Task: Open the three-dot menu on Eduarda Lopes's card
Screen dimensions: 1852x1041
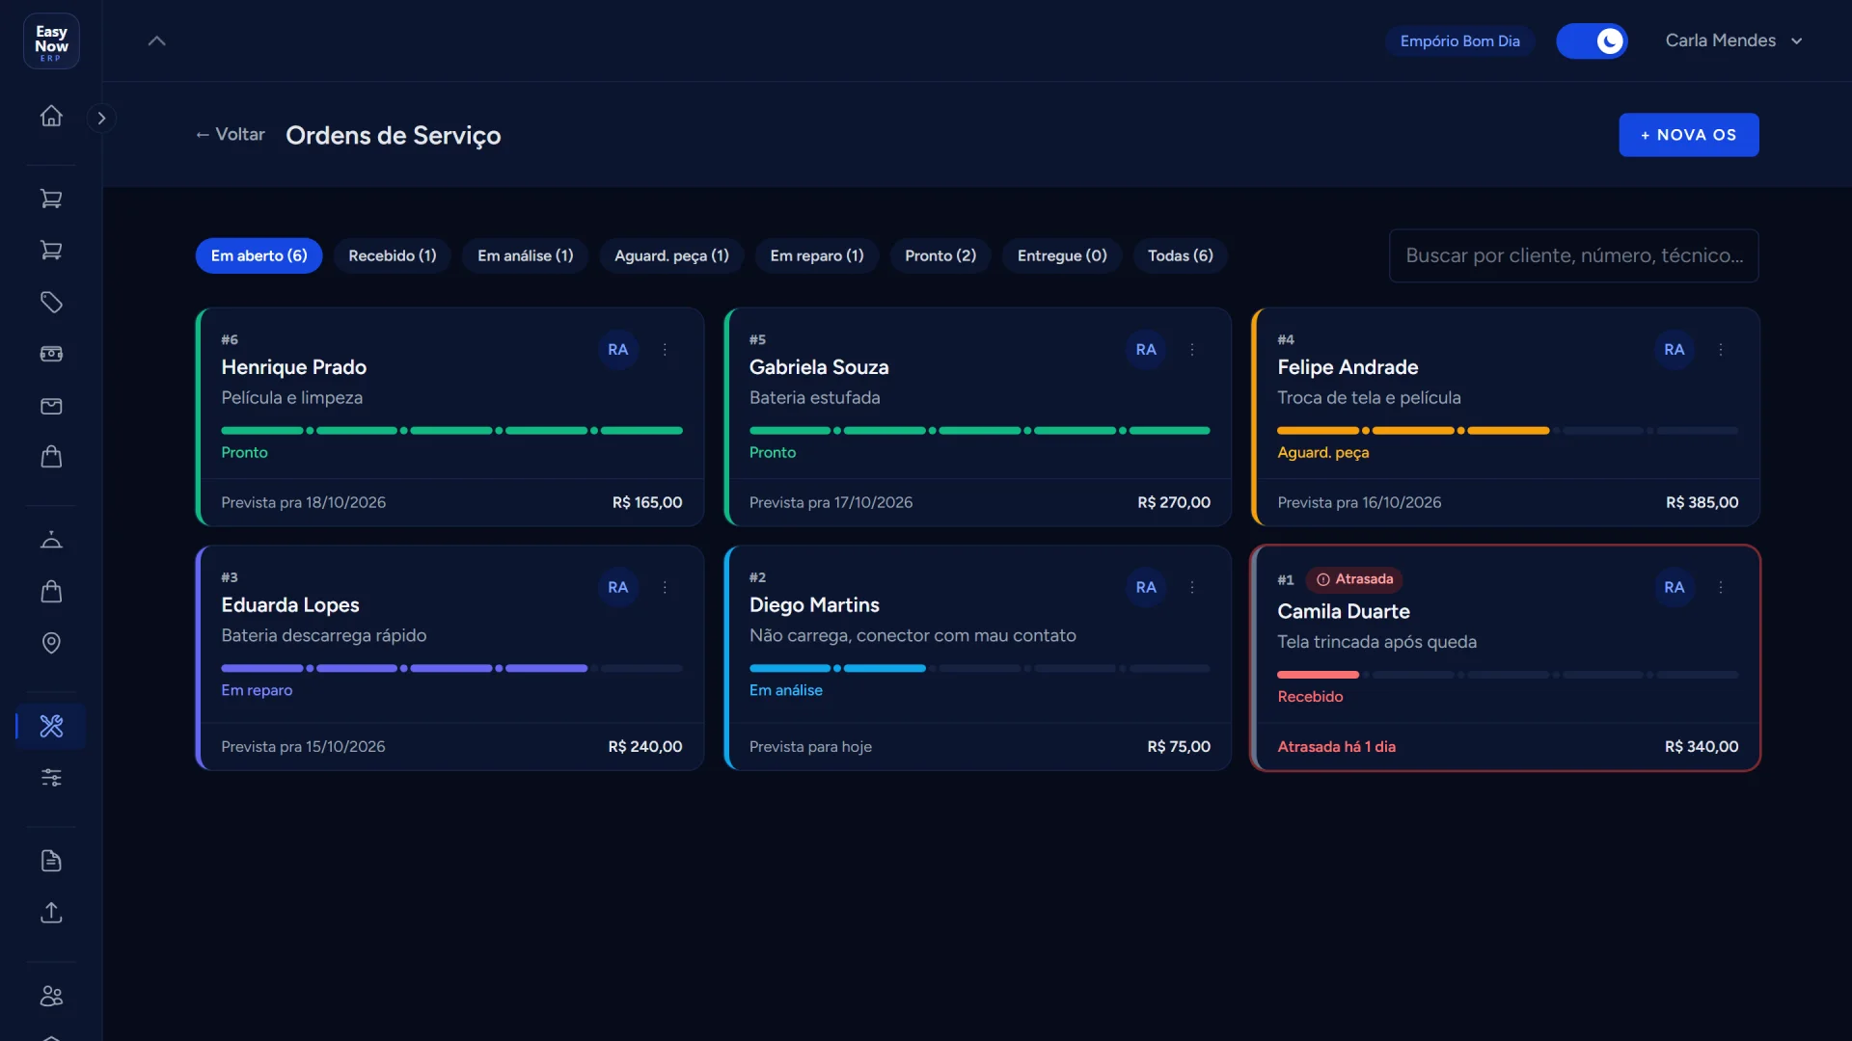Action: pyautogui.click(x=665, y=587)
